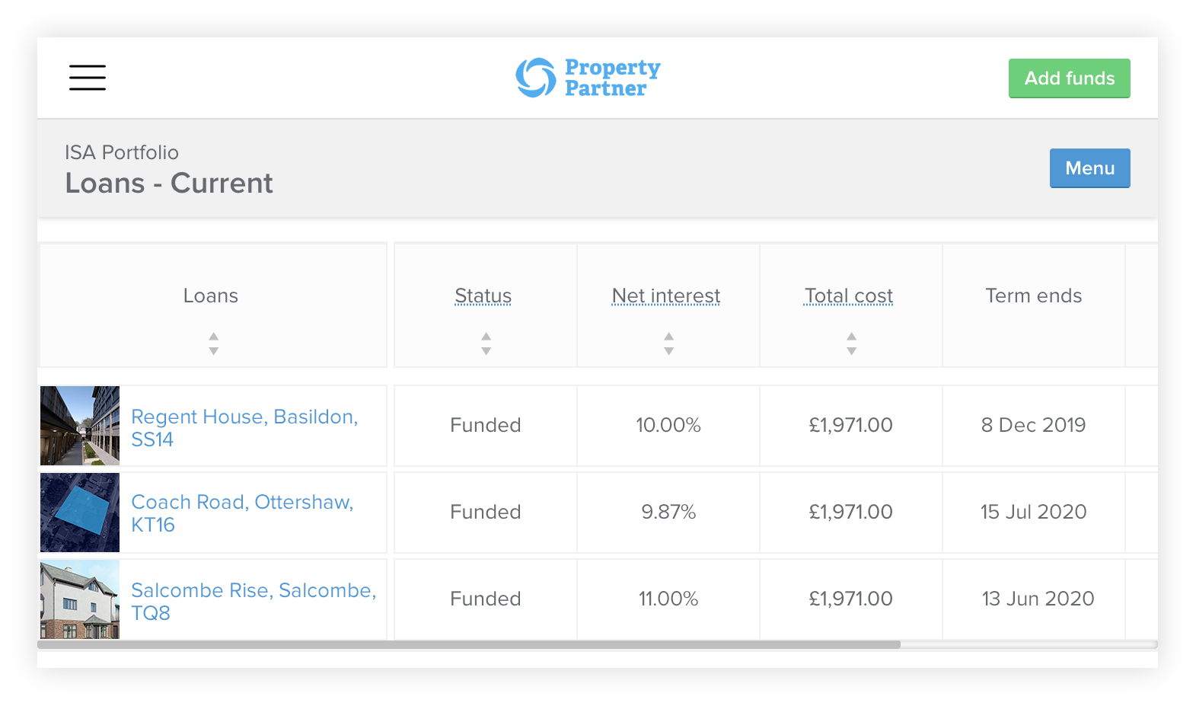The image size is (1196, 706).
Task: Sort by the Net interest column arrows
Action: (668, 343)
